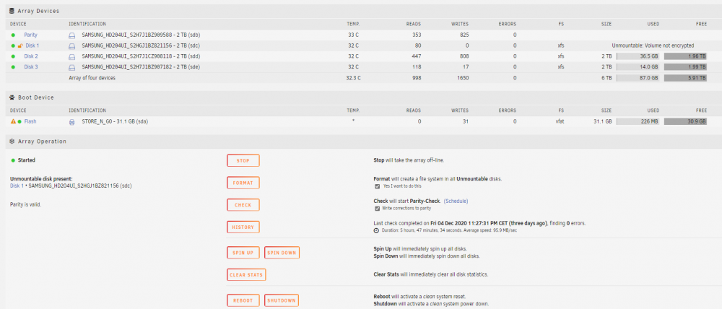Click Parity writes value 825
Image resolution: width=722 pixels, height=309 pixels.
(x=464, y=35)
